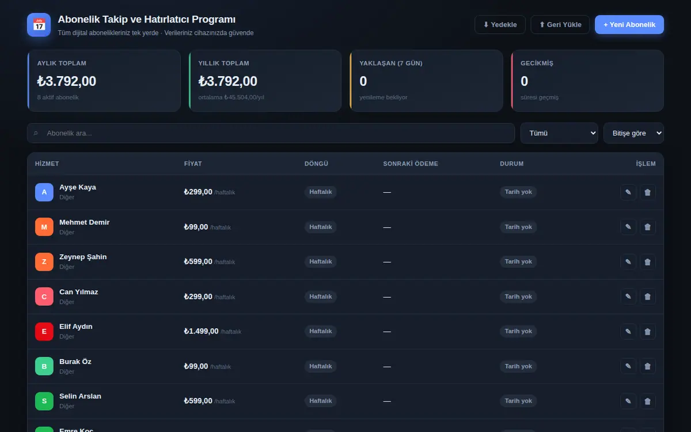This screenshot has height=432, width=691.
Task: Edit the Can Yılmaz subscription
Action: [x=628, y=297]
